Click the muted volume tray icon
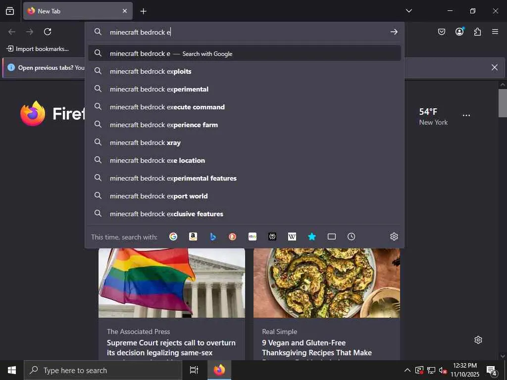507x380 pixels. click(x=443, y=370)
